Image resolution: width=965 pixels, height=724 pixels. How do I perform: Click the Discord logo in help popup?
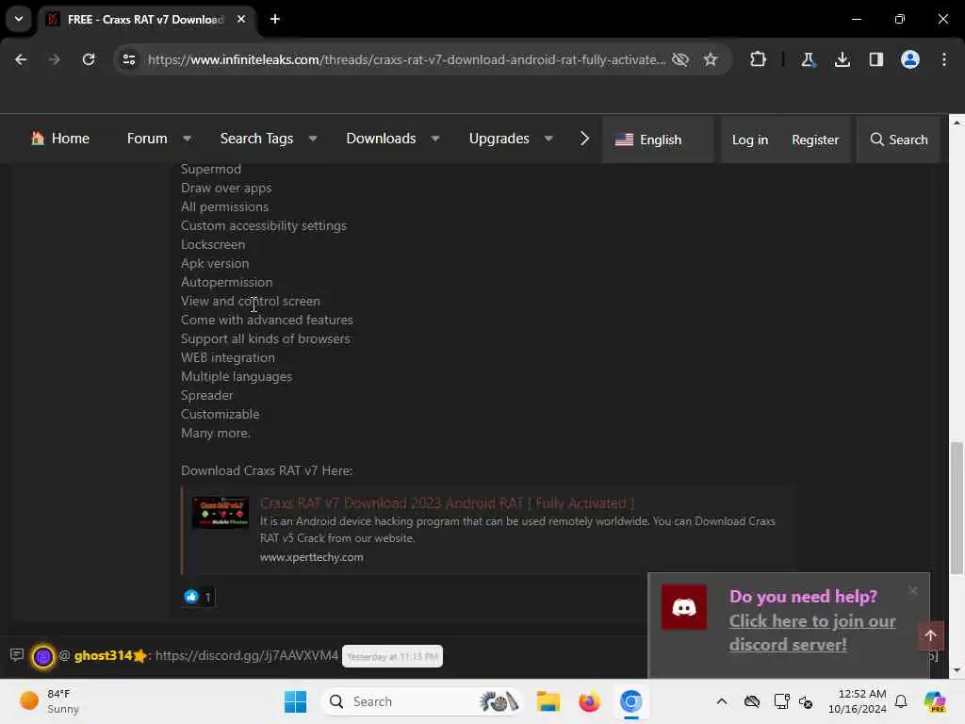pos(684,607)
